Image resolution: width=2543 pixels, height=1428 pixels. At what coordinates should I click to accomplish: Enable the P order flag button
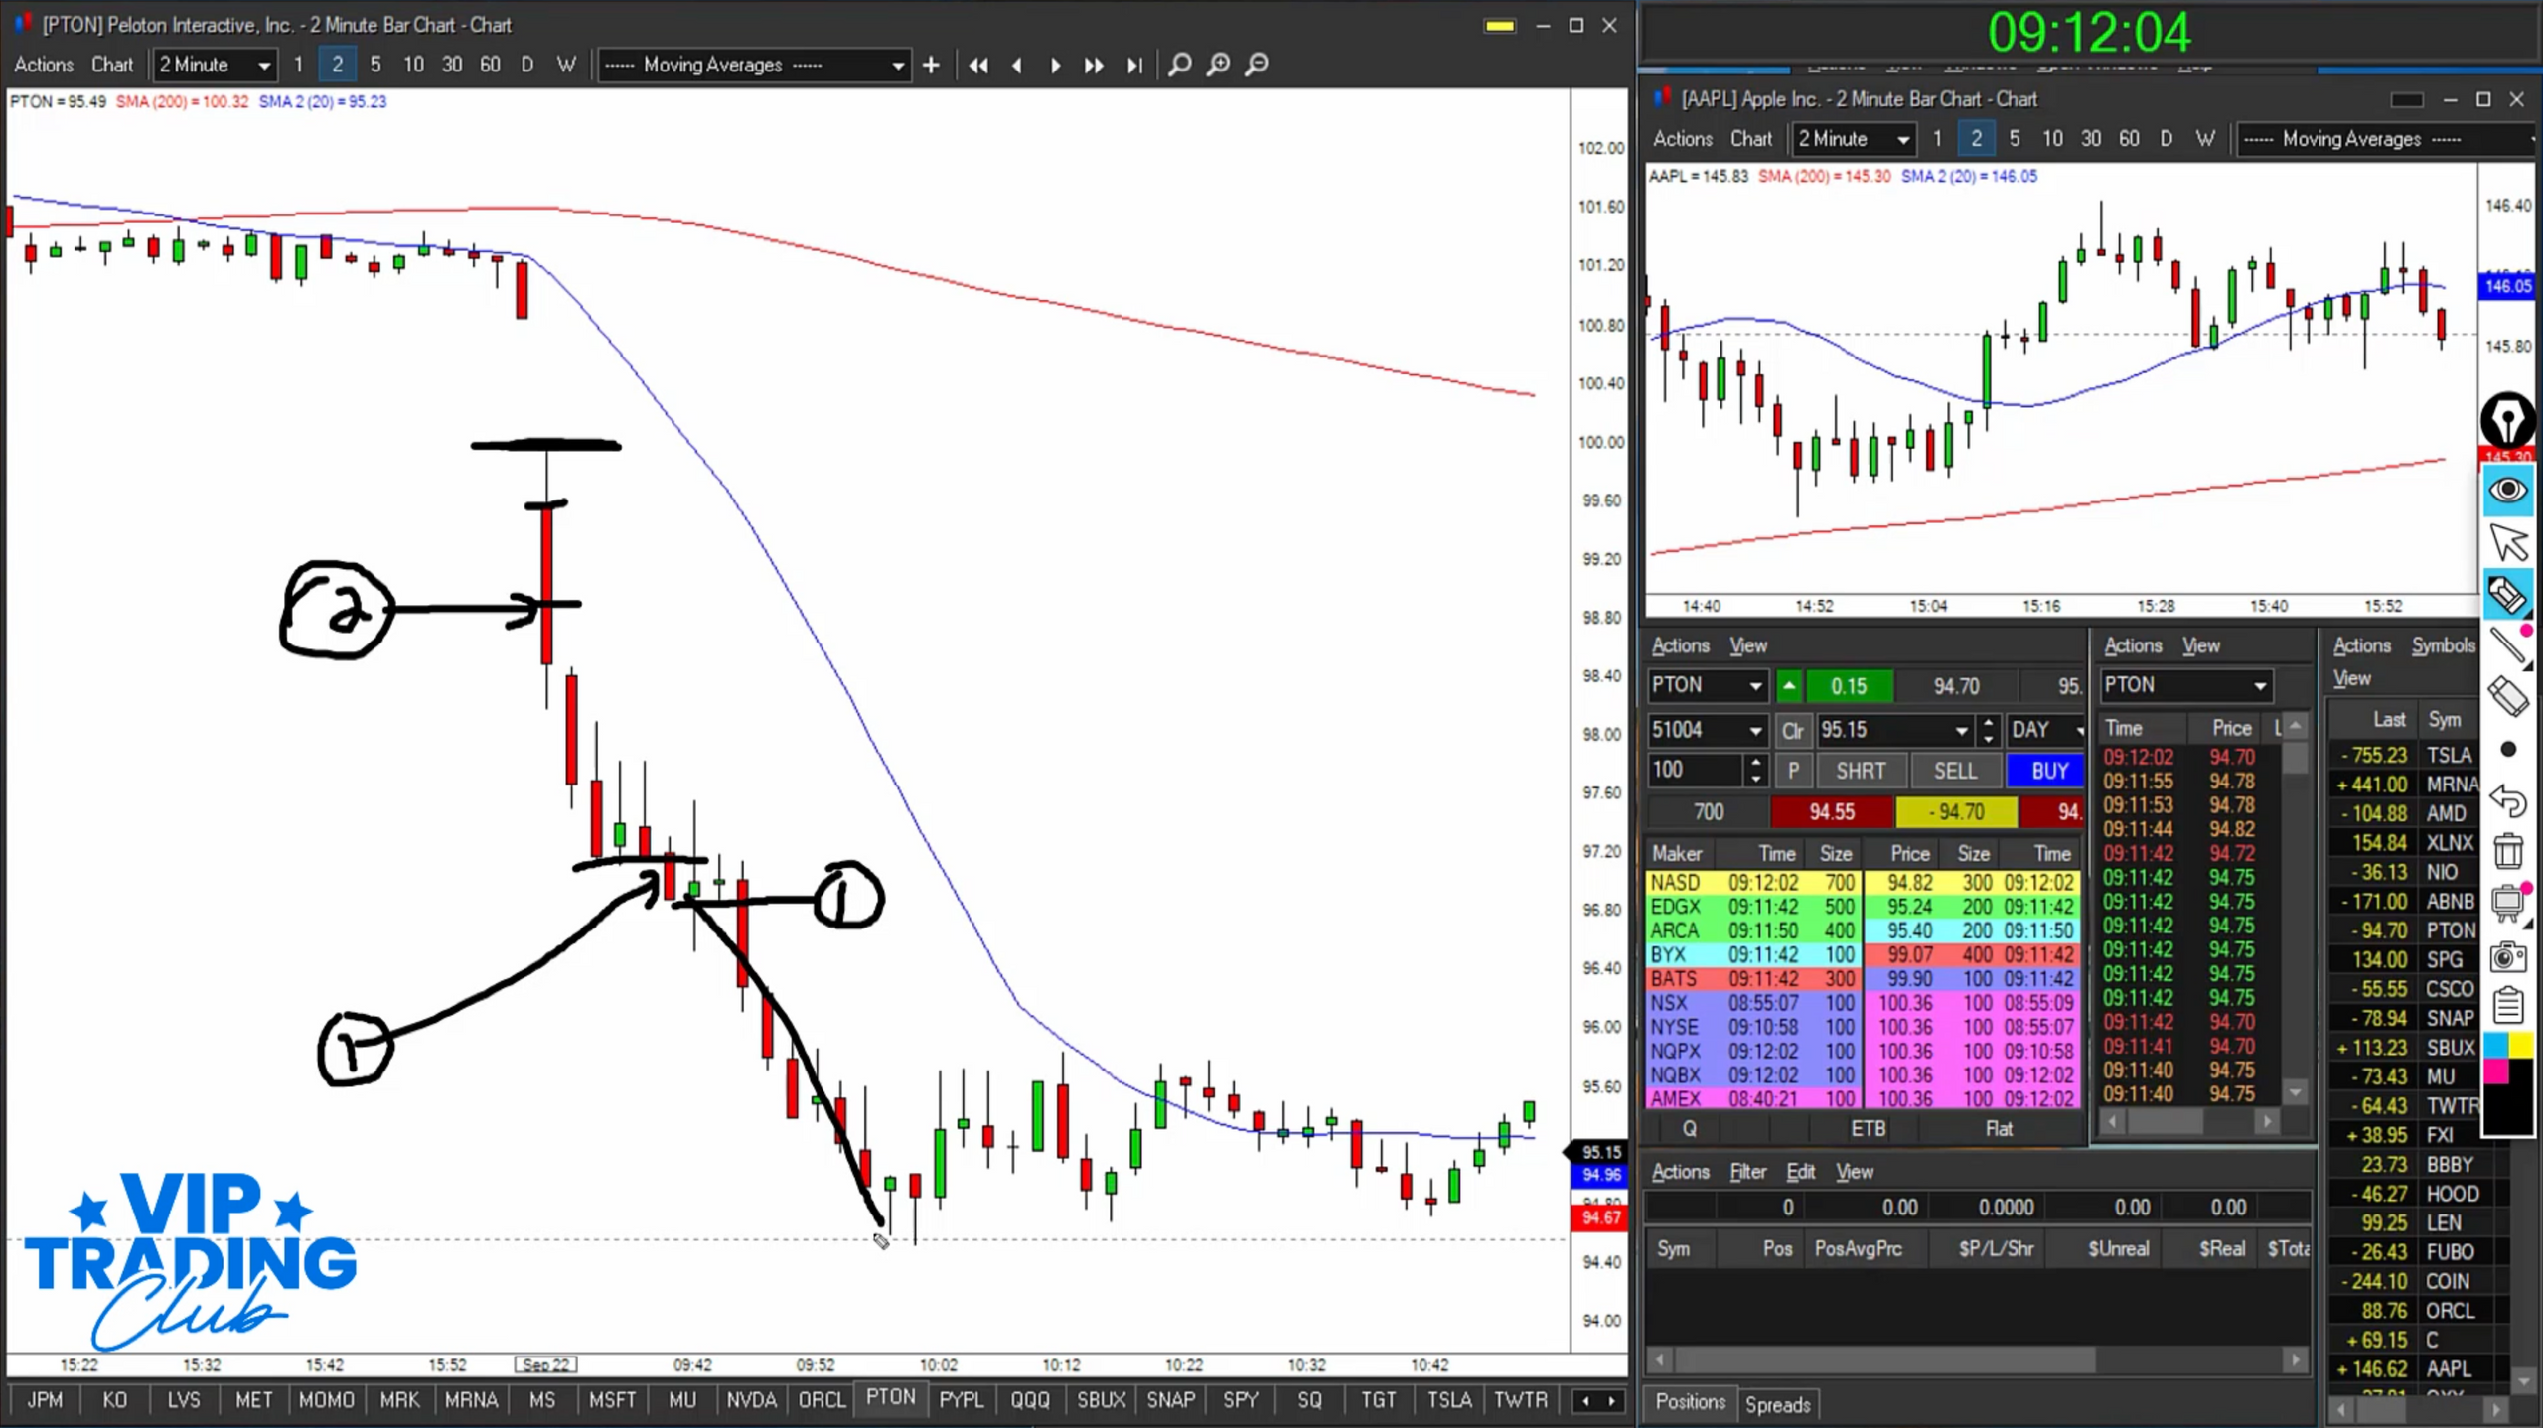coord(1794,771)
